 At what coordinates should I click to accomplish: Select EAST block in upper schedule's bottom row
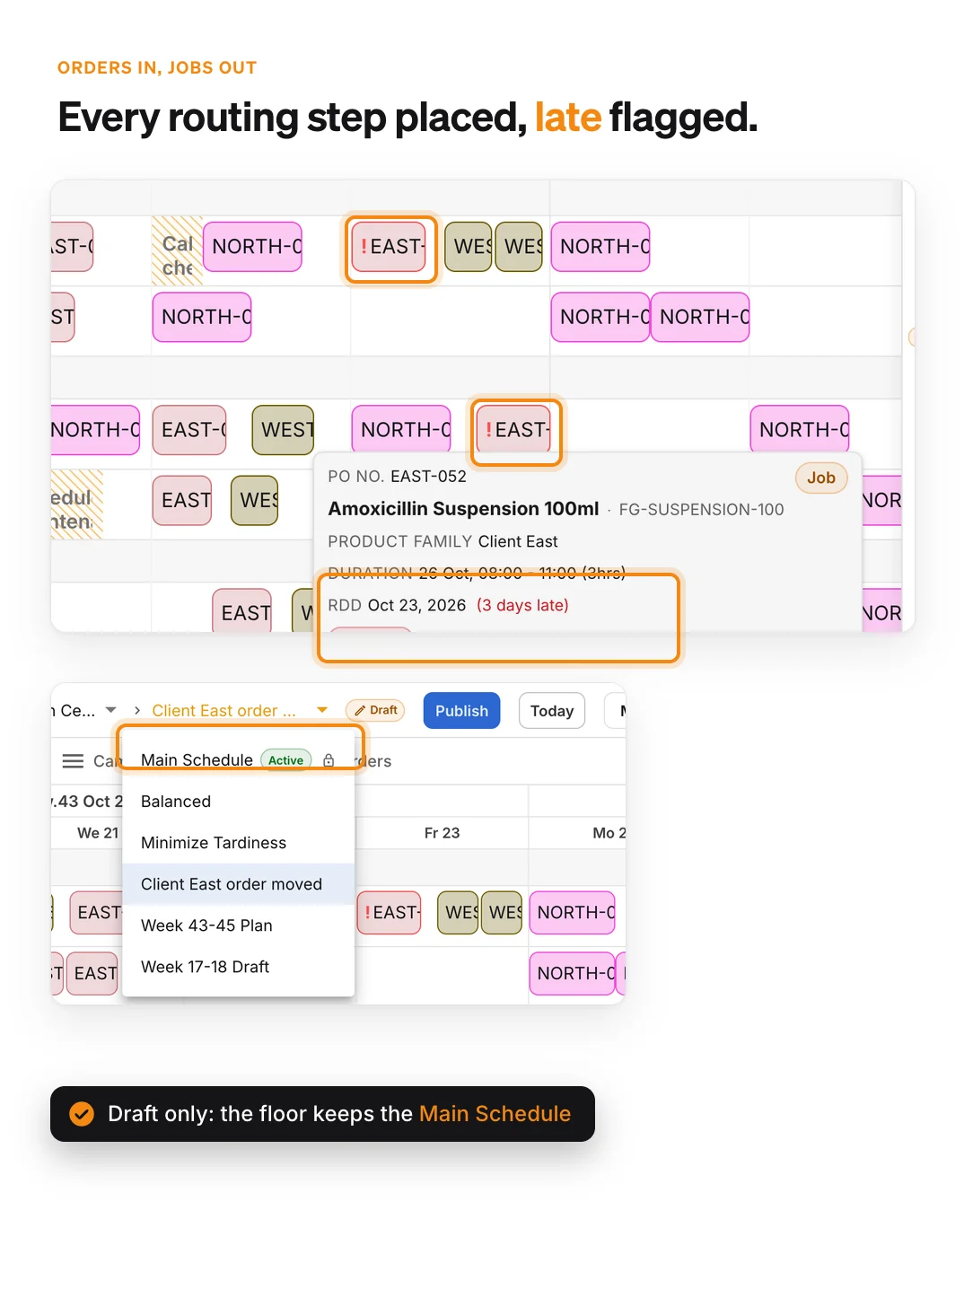[x=241, y=610]
